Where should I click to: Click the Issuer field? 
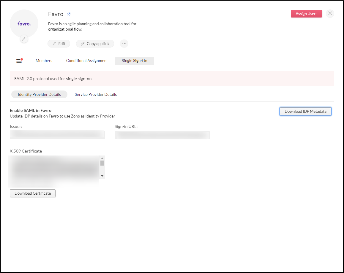click(x=57, y=134)
